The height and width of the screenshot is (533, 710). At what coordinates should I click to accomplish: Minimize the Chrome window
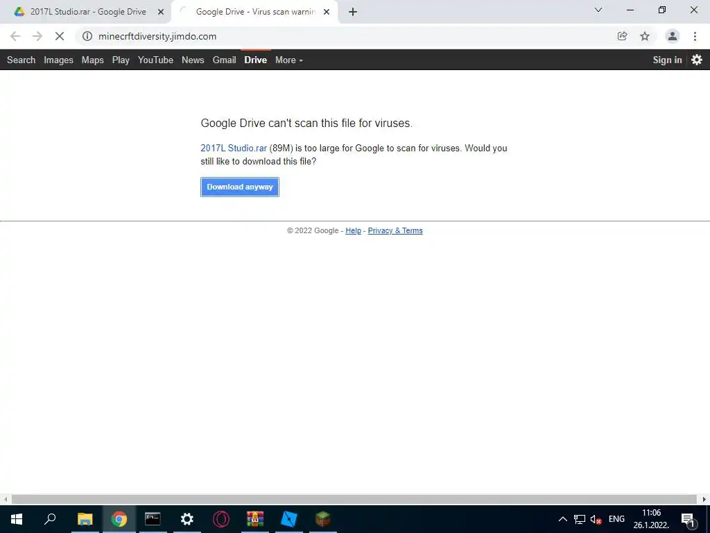[x=630, y=10]
